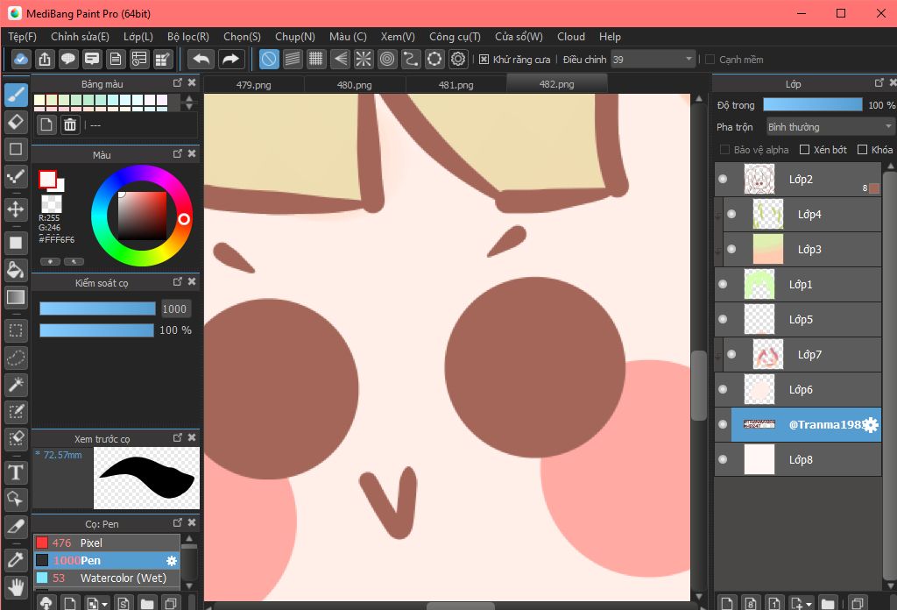Click the foreground color swatch
This screenshot has height=610, width=897.
[47, 179]
